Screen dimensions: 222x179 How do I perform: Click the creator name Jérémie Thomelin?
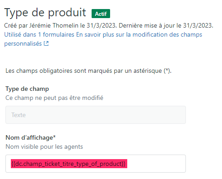(x=54, y=25)
